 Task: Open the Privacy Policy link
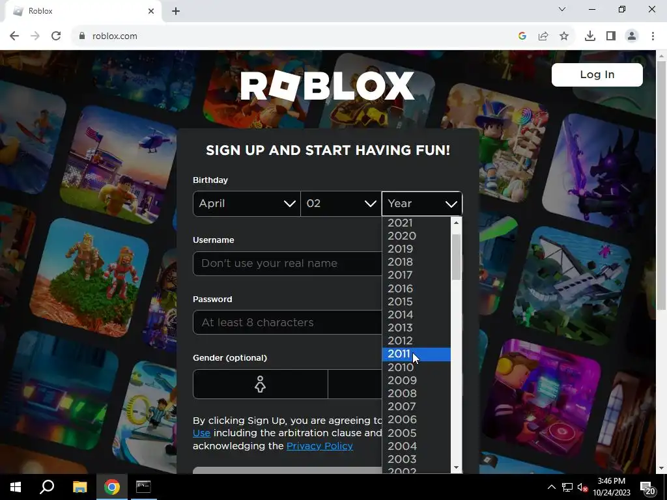click(319, 446)
